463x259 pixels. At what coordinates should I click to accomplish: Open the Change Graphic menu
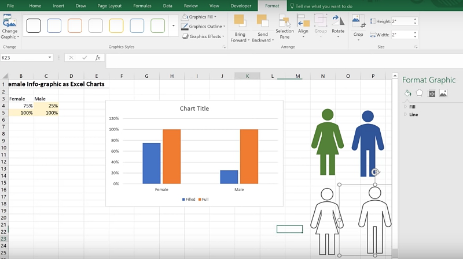9,27
